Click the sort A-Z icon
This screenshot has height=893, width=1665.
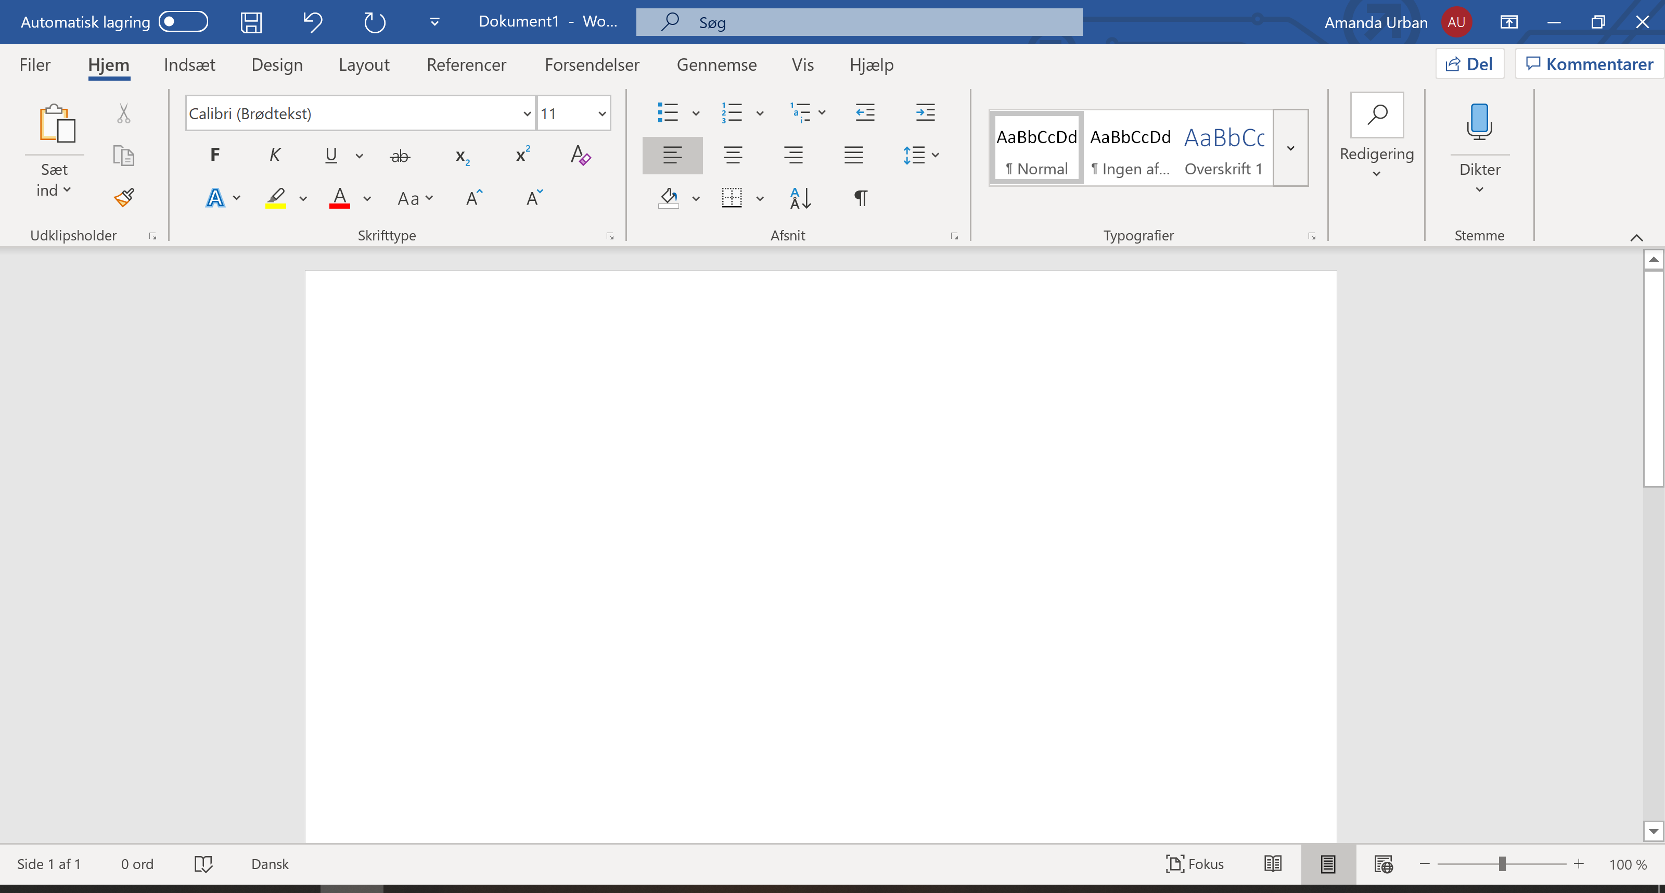coord(800,198)
